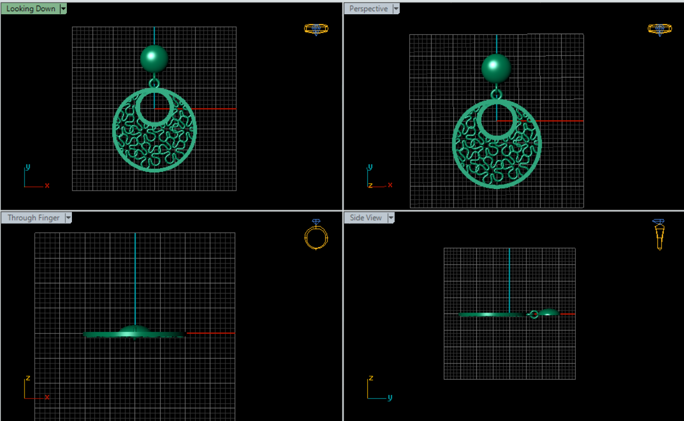Select the green sphere in Looking Down viewport
The image size is (684, 421).
pyautogui.click(x=154, y=59)
